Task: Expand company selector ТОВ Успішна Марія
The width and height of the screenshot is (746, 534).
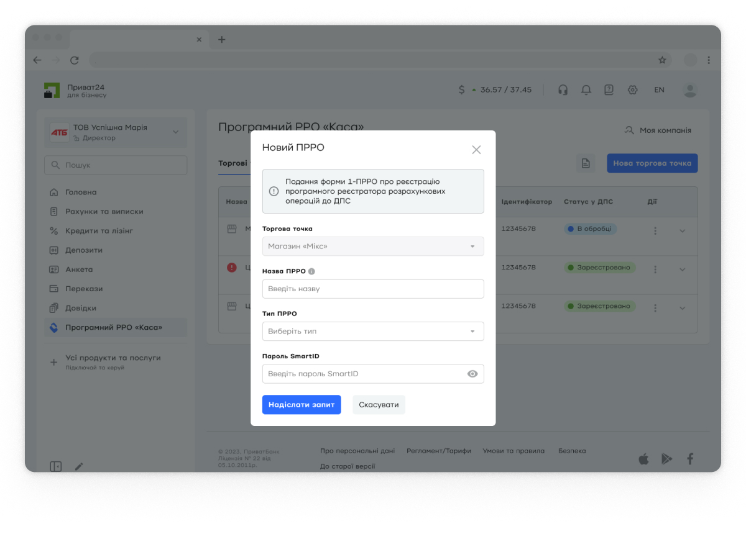Action: [x=175, y=132]
